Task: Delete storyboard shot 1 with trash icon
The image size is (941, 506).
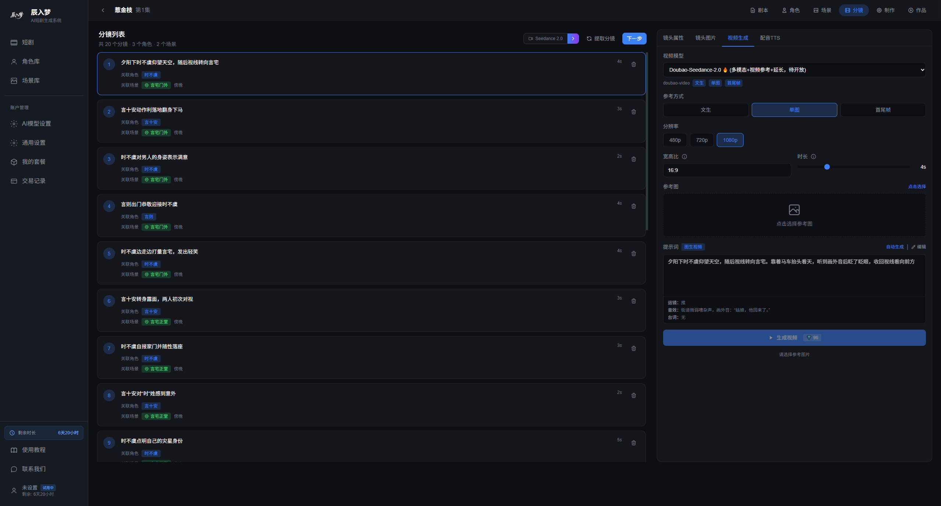Action: 634,64
